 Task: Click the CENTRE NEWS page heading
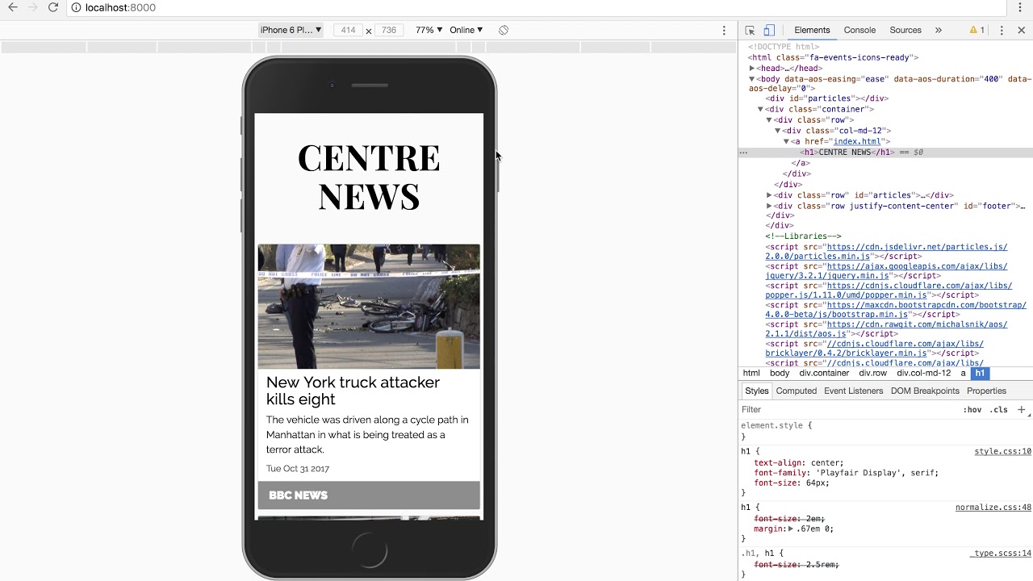[369, 177]
